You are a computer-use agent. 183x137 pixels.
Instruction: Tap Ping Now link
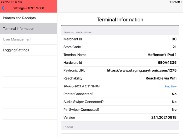171,86
